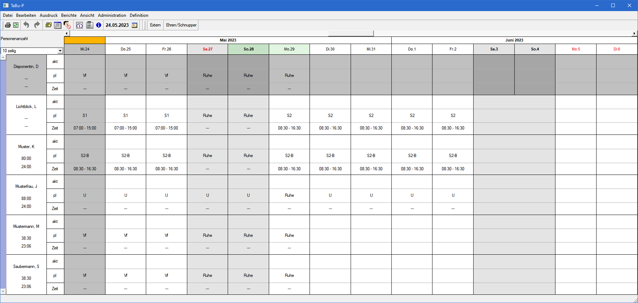Click the horizontal scrollbar thumb
This screenshot has height=303, width=638.
[x=351, y=33]
